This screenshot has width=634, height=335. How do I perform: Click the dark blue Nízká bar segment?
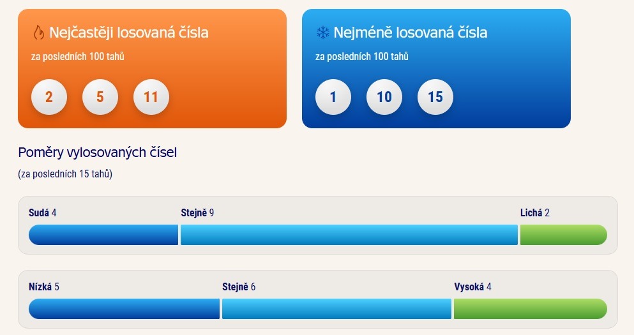coord(124,309)
